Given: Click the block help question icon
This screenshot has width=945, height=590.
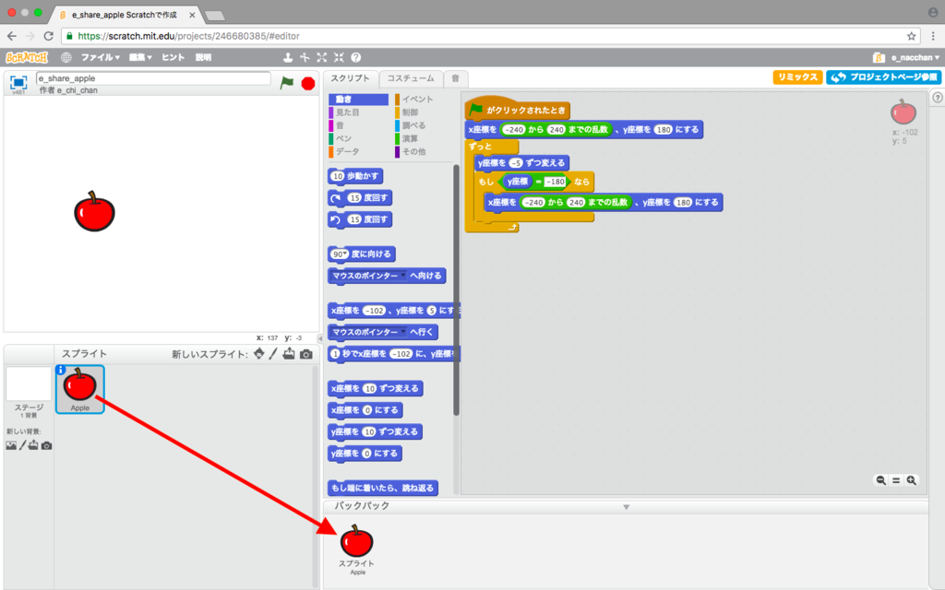Looking at the screenshot, I should [355, 57].
